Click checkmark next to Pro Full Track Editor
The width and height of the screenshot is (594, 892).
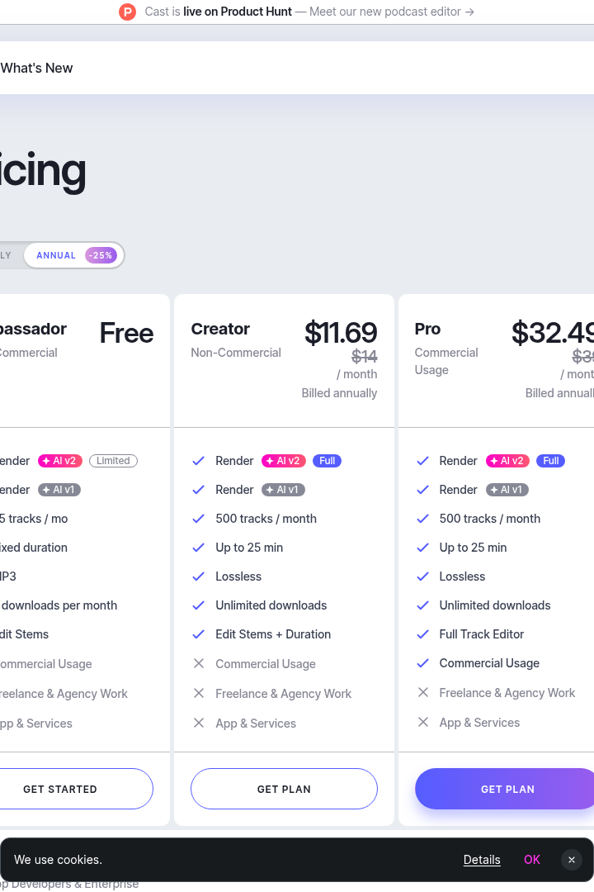422,634
